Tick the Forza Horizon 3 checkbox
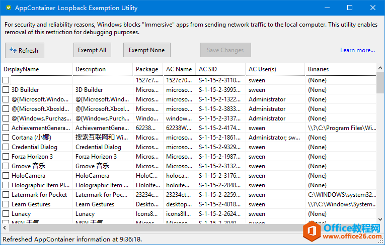 coord(6,157)
